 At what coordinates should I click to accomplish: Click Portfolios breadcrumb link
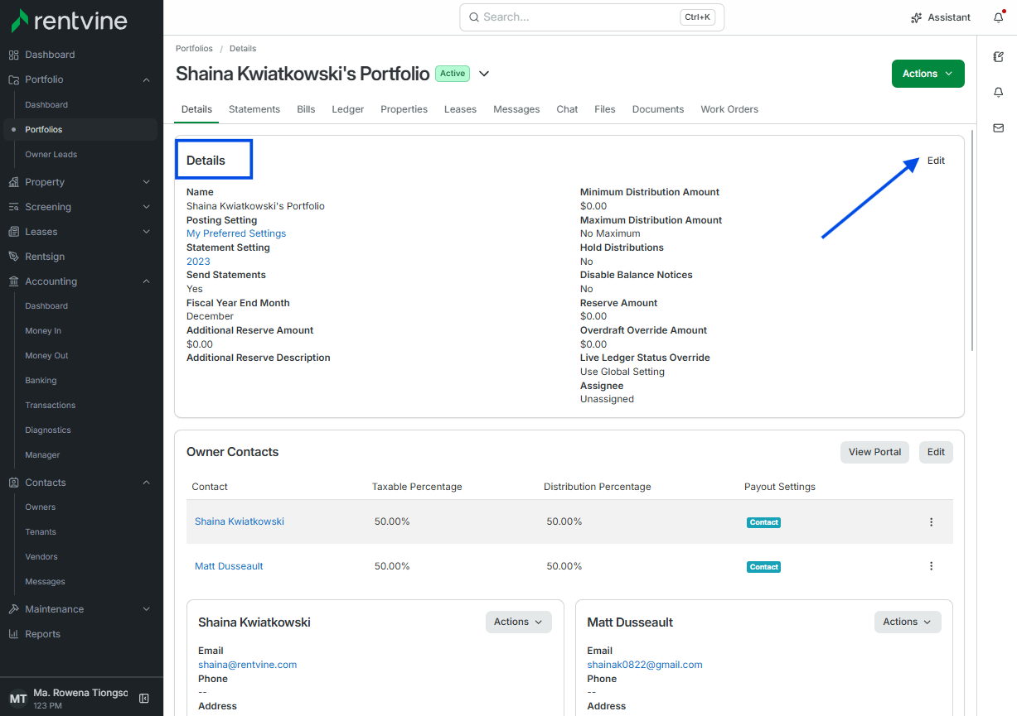click(x=194, y=49)
